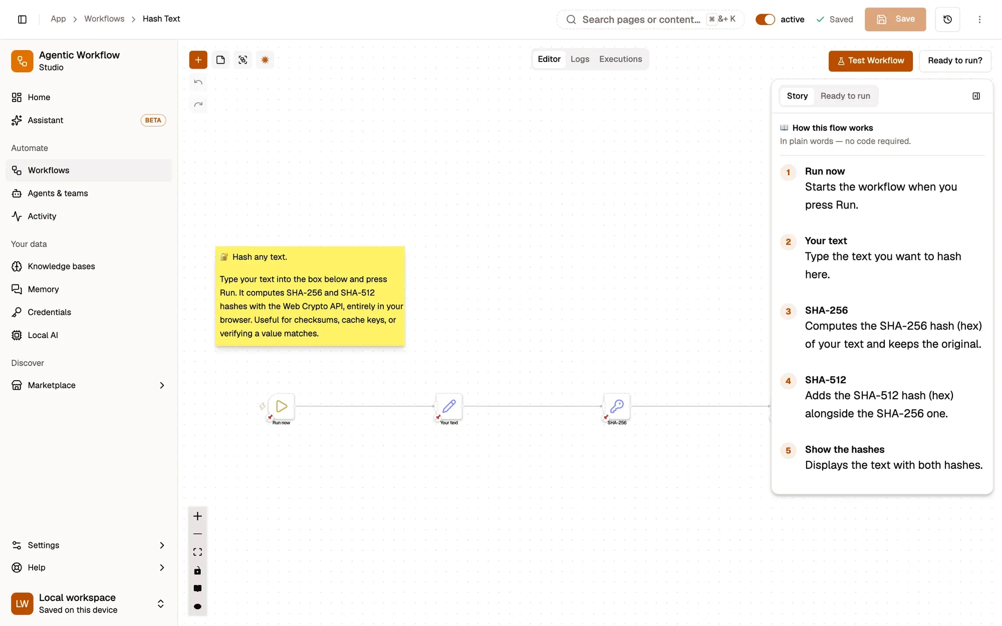Open the Local AI page
The height and width of the screenshot is (626, 1002).
89,335
